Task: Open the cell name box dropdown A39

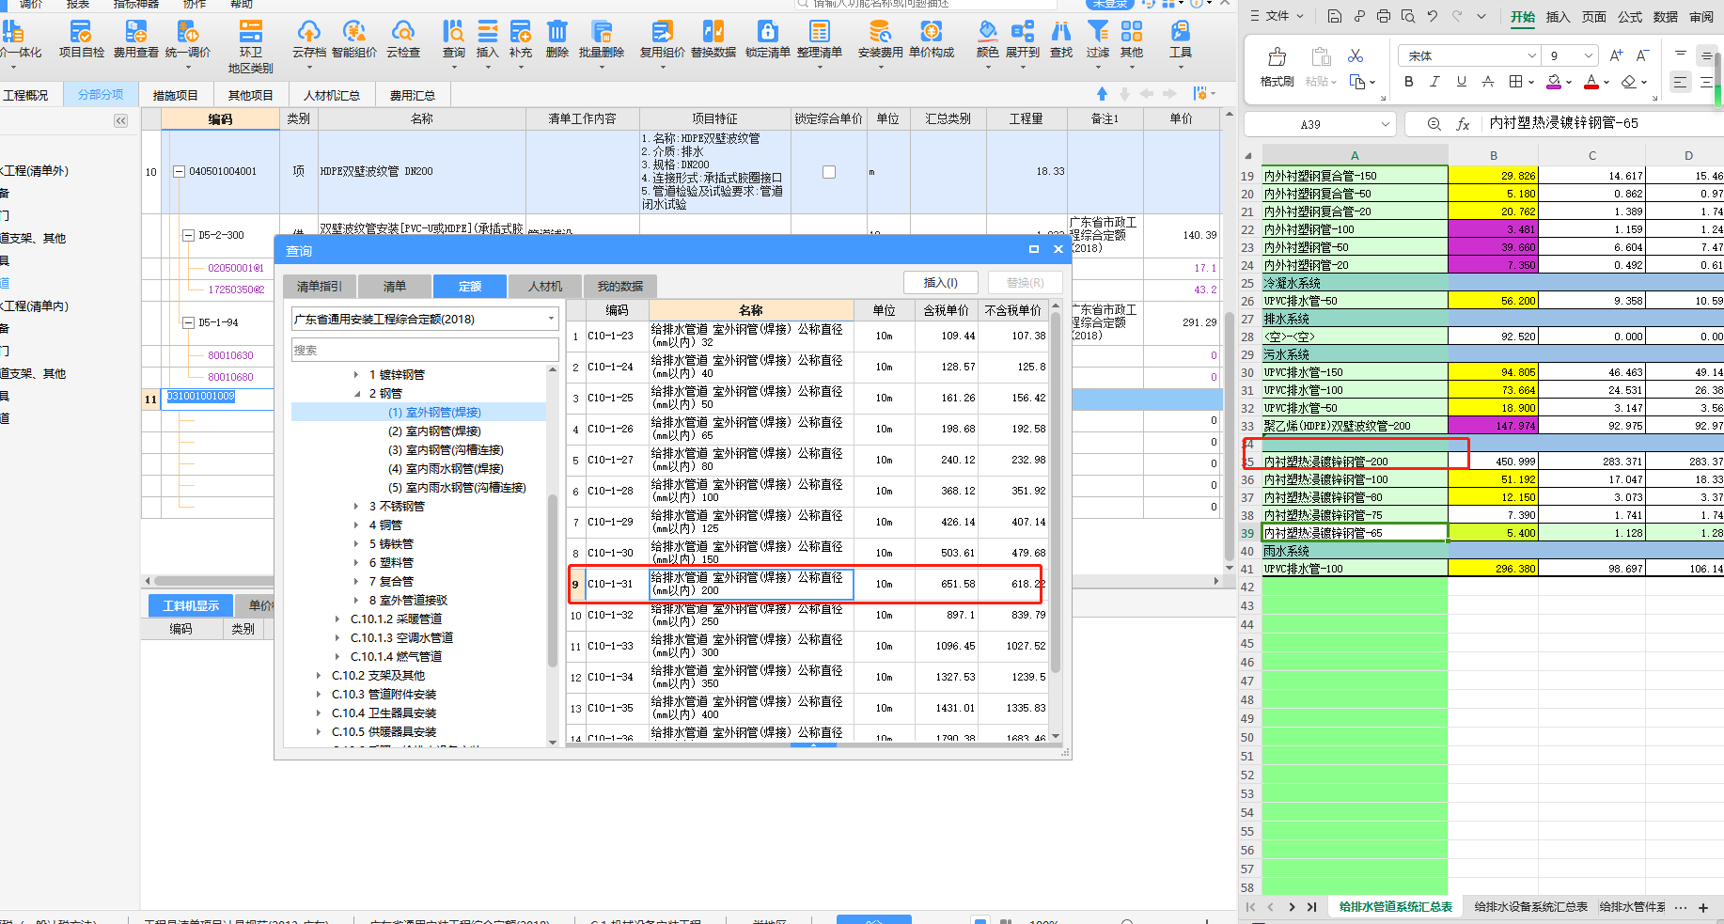Action: pyautogui.click(x=1385, y=124)
